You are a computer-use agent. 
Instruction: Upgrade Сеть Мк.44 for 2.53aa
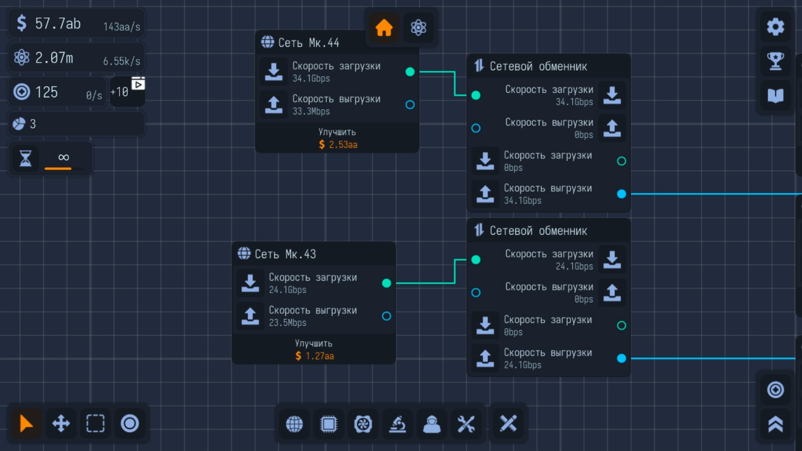pyautogui.click(x=337, y=138)
